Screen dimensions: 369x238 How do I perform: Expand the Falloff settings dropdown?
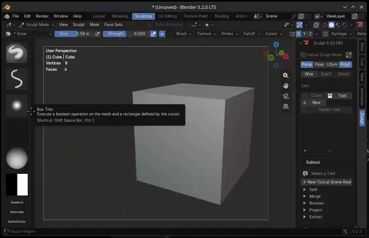tap(252, 34)
